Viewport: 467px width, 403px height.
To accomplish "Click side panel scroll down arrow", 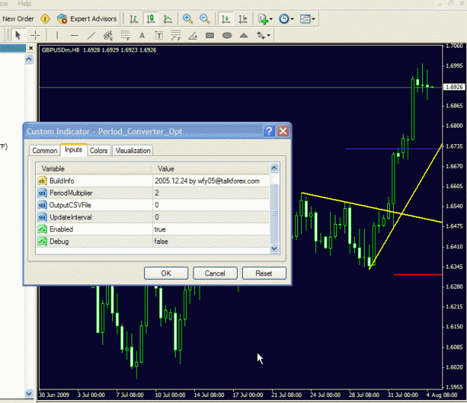I will [x=28, y=393].
